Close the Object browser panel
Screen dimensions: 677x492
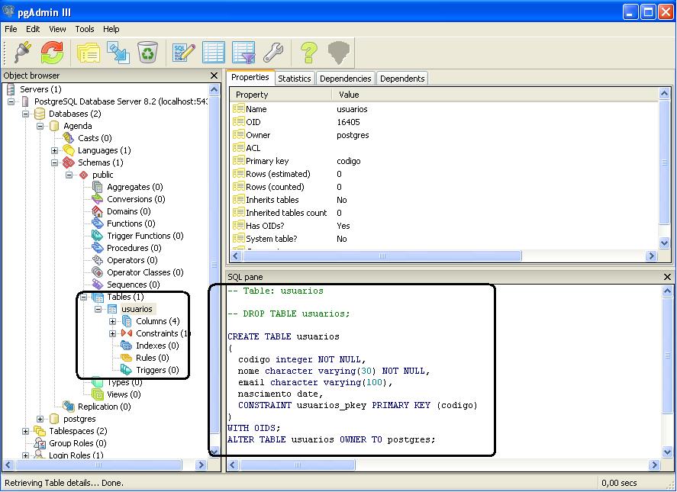pos(214,76)
